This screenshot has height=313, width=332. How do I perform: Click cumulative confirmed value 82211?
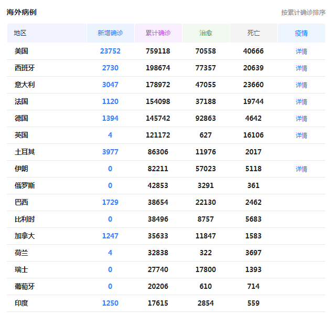pyautogui.click(x=158, y=169)
